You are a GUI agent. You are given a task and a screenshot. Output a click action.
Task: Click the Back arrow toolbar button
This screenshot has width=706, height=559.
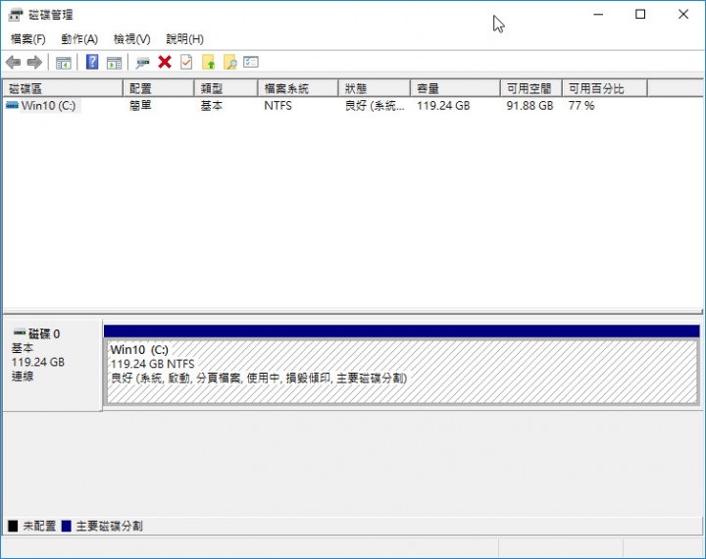pos(13,62)
